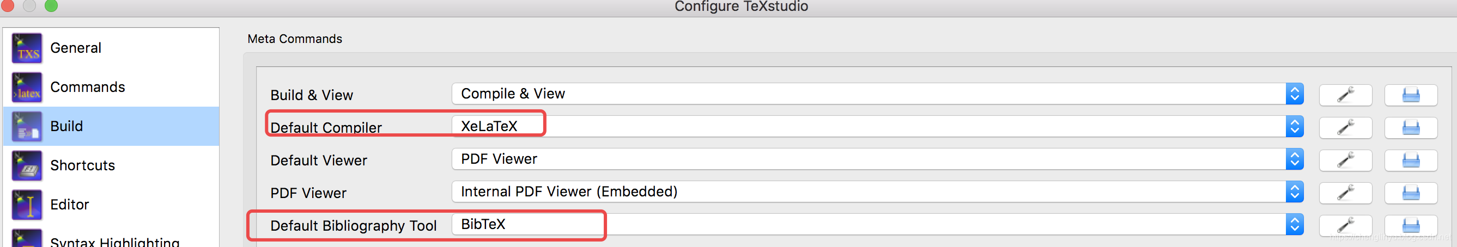Open the Shortcuts settings page
This screenshot has height=247, width=1457.
click(111, 165)
